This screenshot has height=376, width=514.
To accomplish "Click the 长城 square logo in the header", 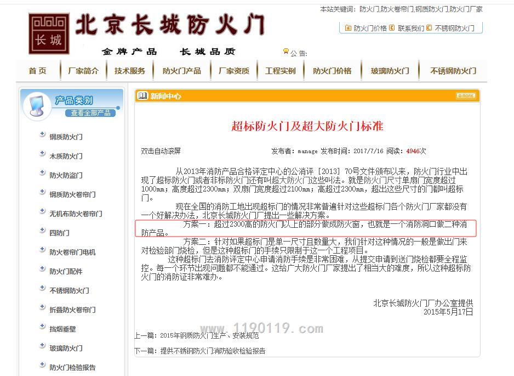I will tap(49, 33).
